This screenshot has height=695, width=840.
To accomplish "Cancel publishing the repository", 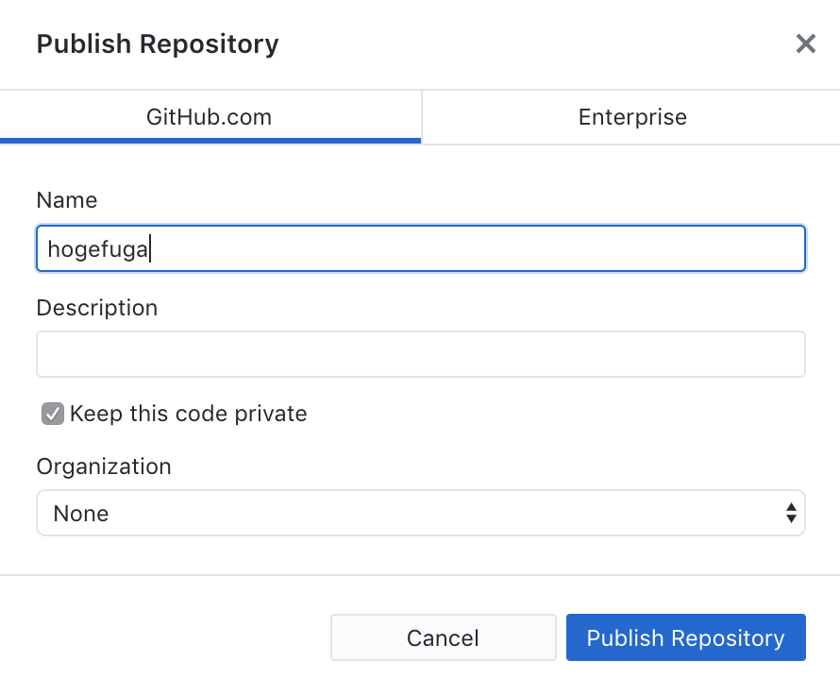I will coord(443,637).
